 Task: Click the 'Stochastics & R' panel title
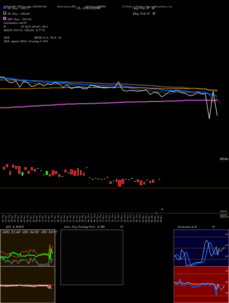coord(187,227)
